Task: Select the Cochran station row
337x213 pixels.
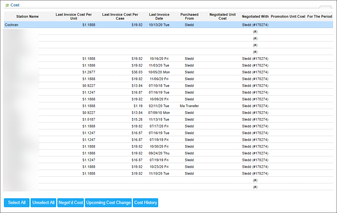Action: 168,25
